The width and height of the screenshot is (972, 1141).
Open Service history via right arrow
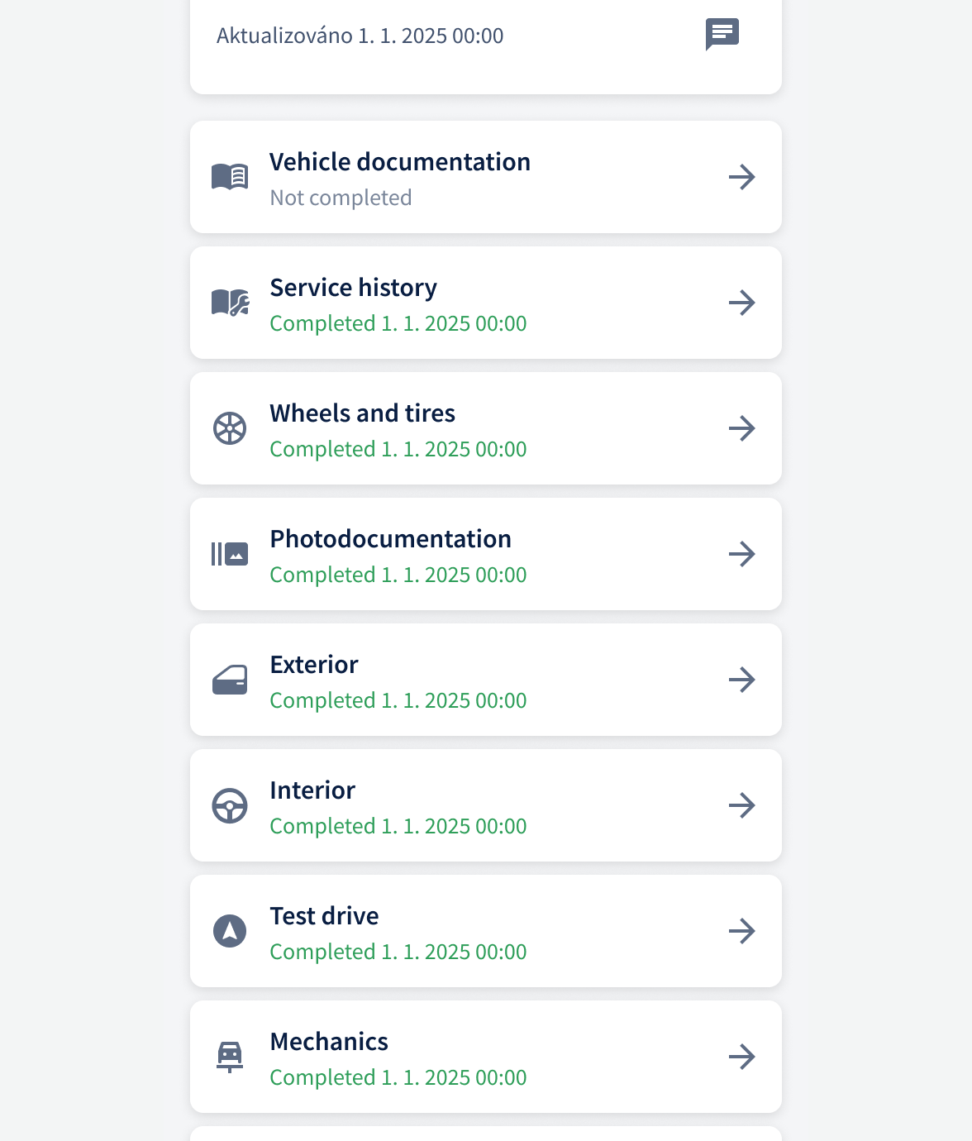[742, 303]
